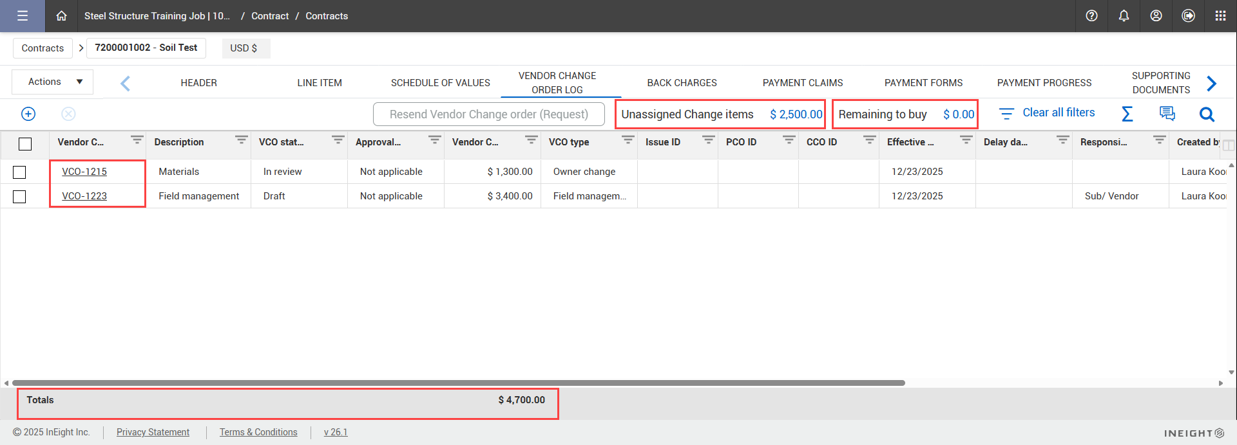Open the VCO type column filter
1237x445 pixels.
pyautogui.click(x=628, y=140)
